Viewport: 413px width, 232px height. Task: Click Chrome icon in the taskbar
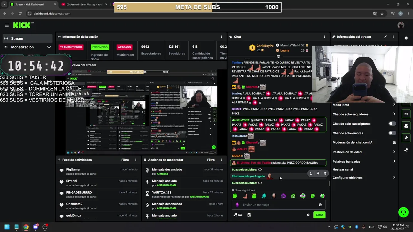[26, 227]
